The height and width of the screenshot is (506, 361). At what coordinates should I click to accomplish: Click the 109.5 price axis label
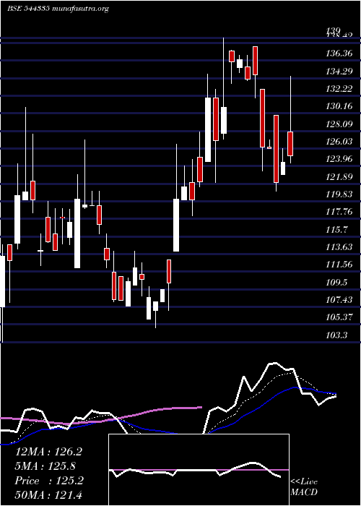[x=337, y=283]
